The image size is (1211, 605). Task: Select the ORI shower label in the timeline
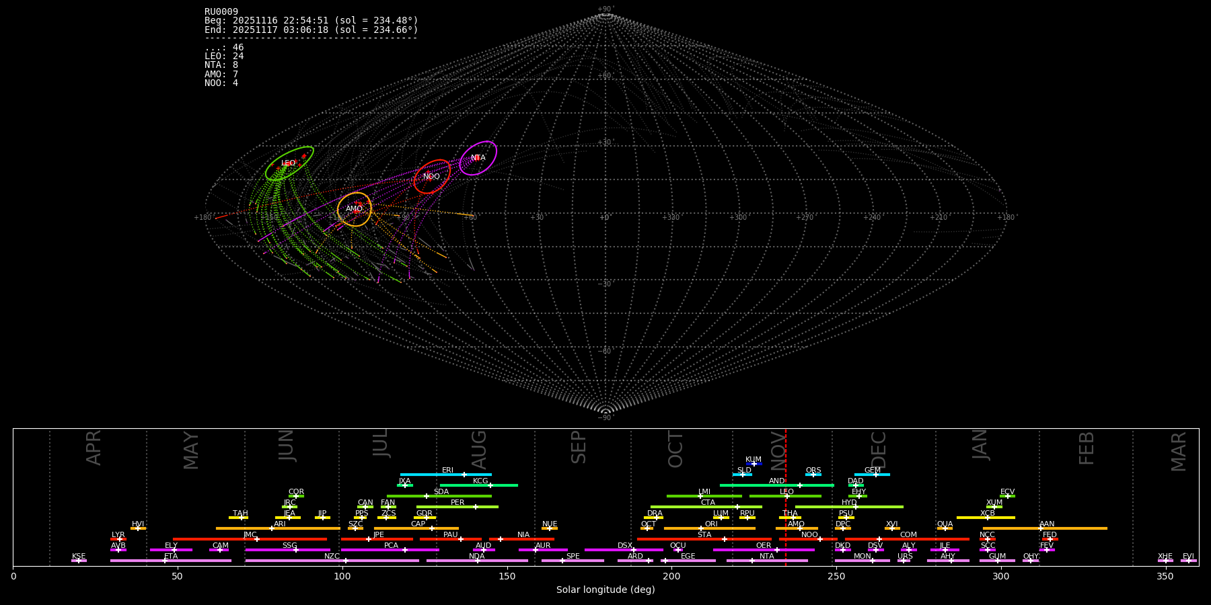(x=711, y=524)
